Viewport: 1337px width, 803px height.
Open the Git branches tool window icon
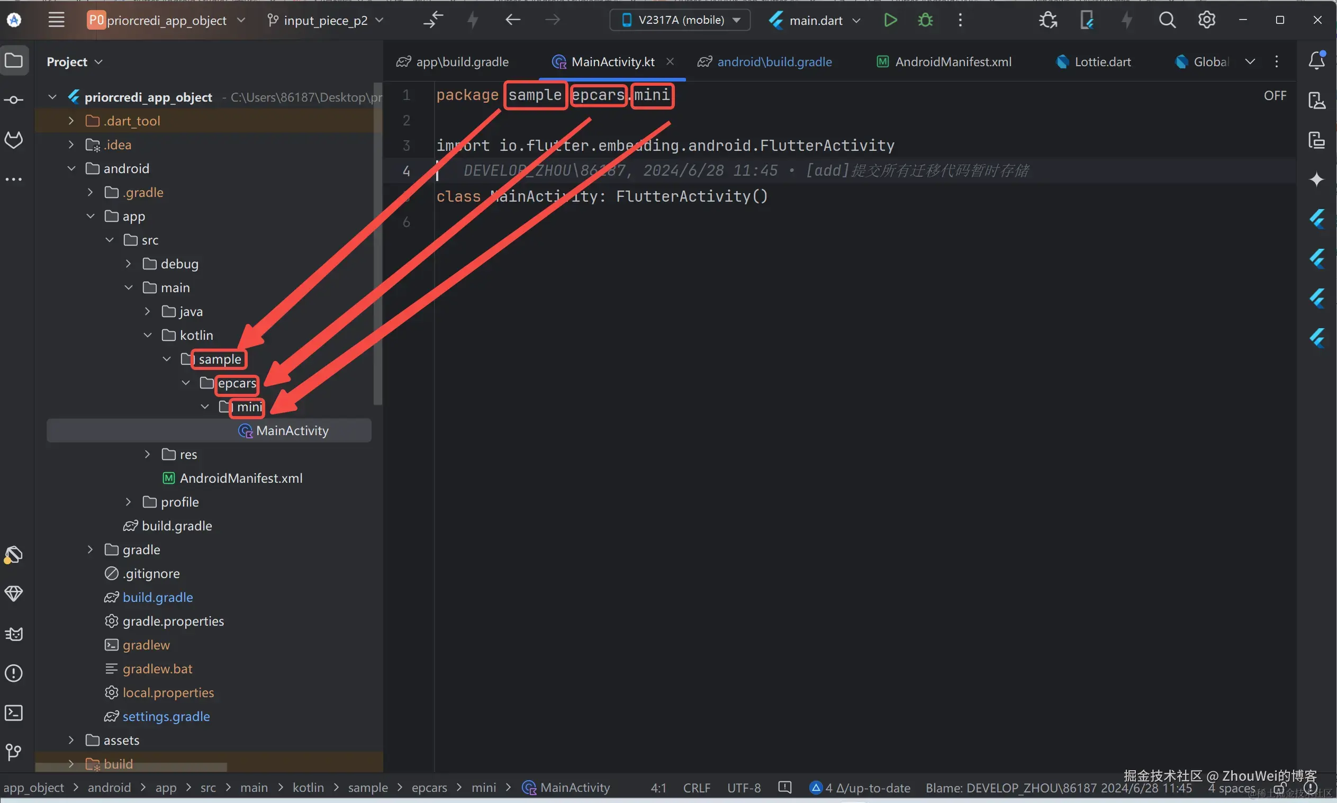click(14, 752)
